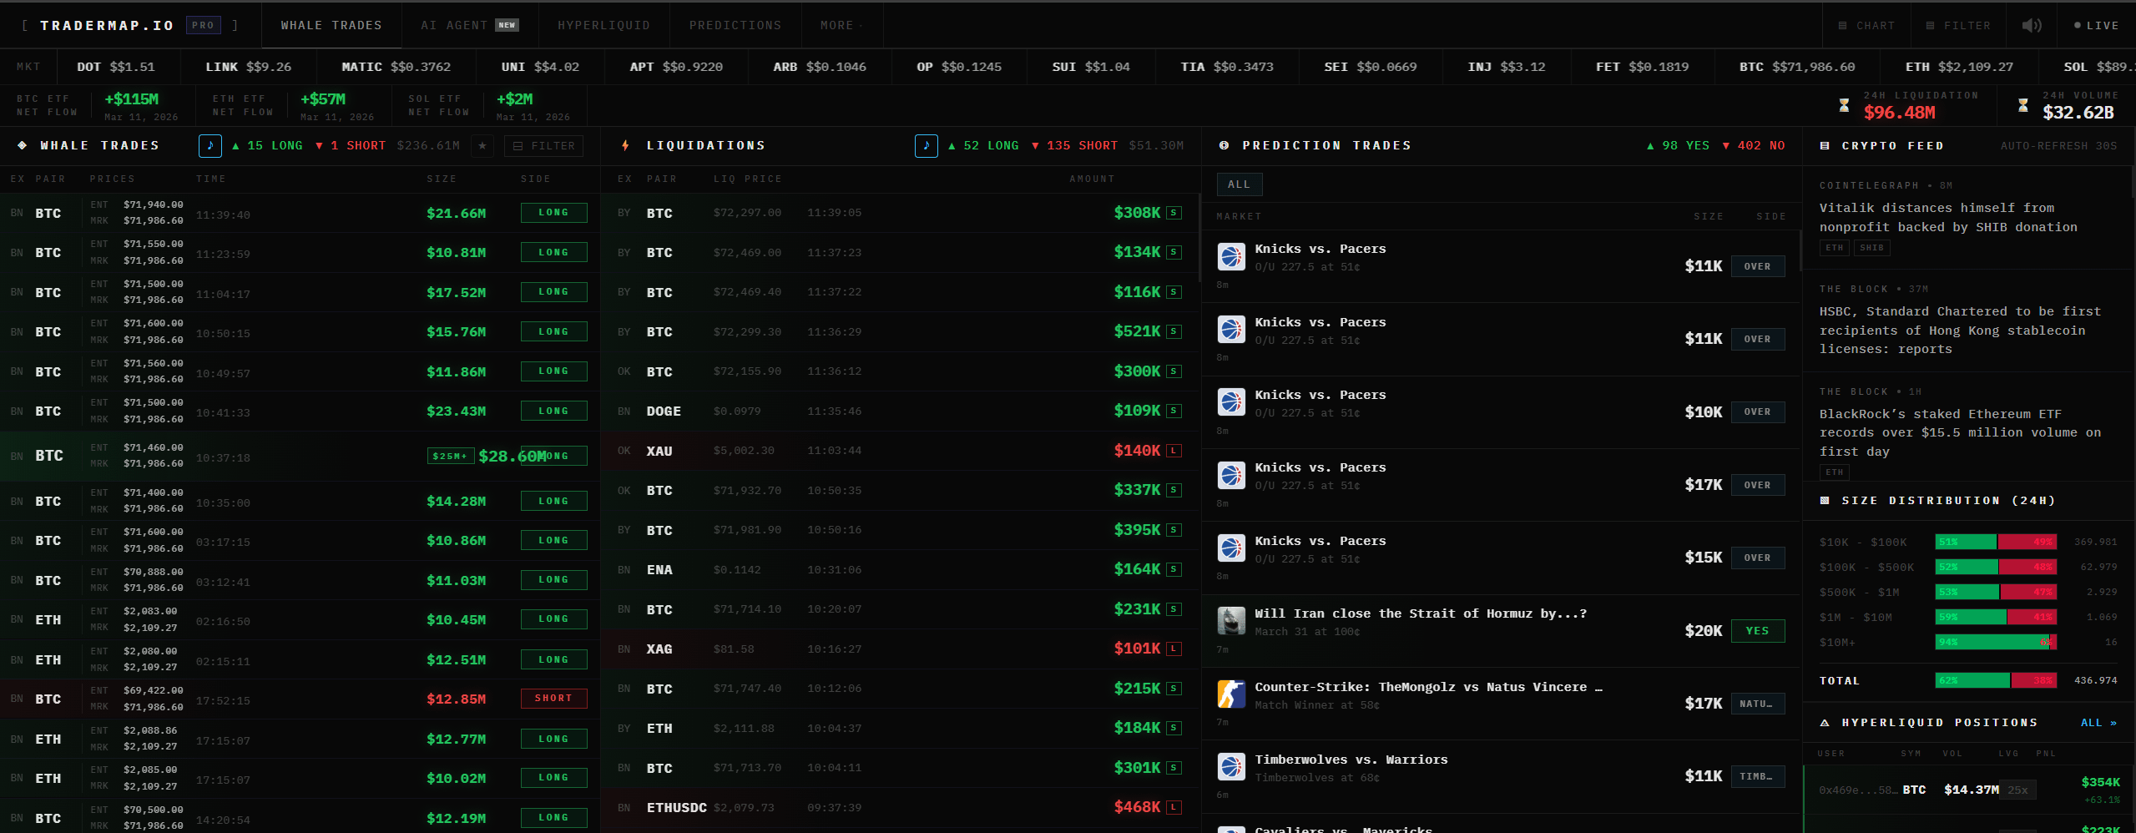Click the Counter-Strike market icon

point(1231,694)
